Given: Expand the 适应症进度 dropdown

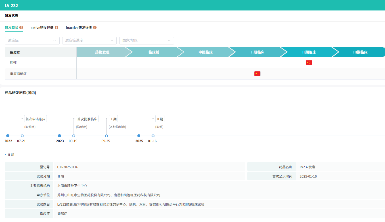Looking at the screenshot, I should 89,40.
